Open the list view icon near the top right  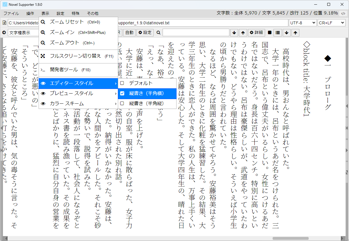point(278,32)
